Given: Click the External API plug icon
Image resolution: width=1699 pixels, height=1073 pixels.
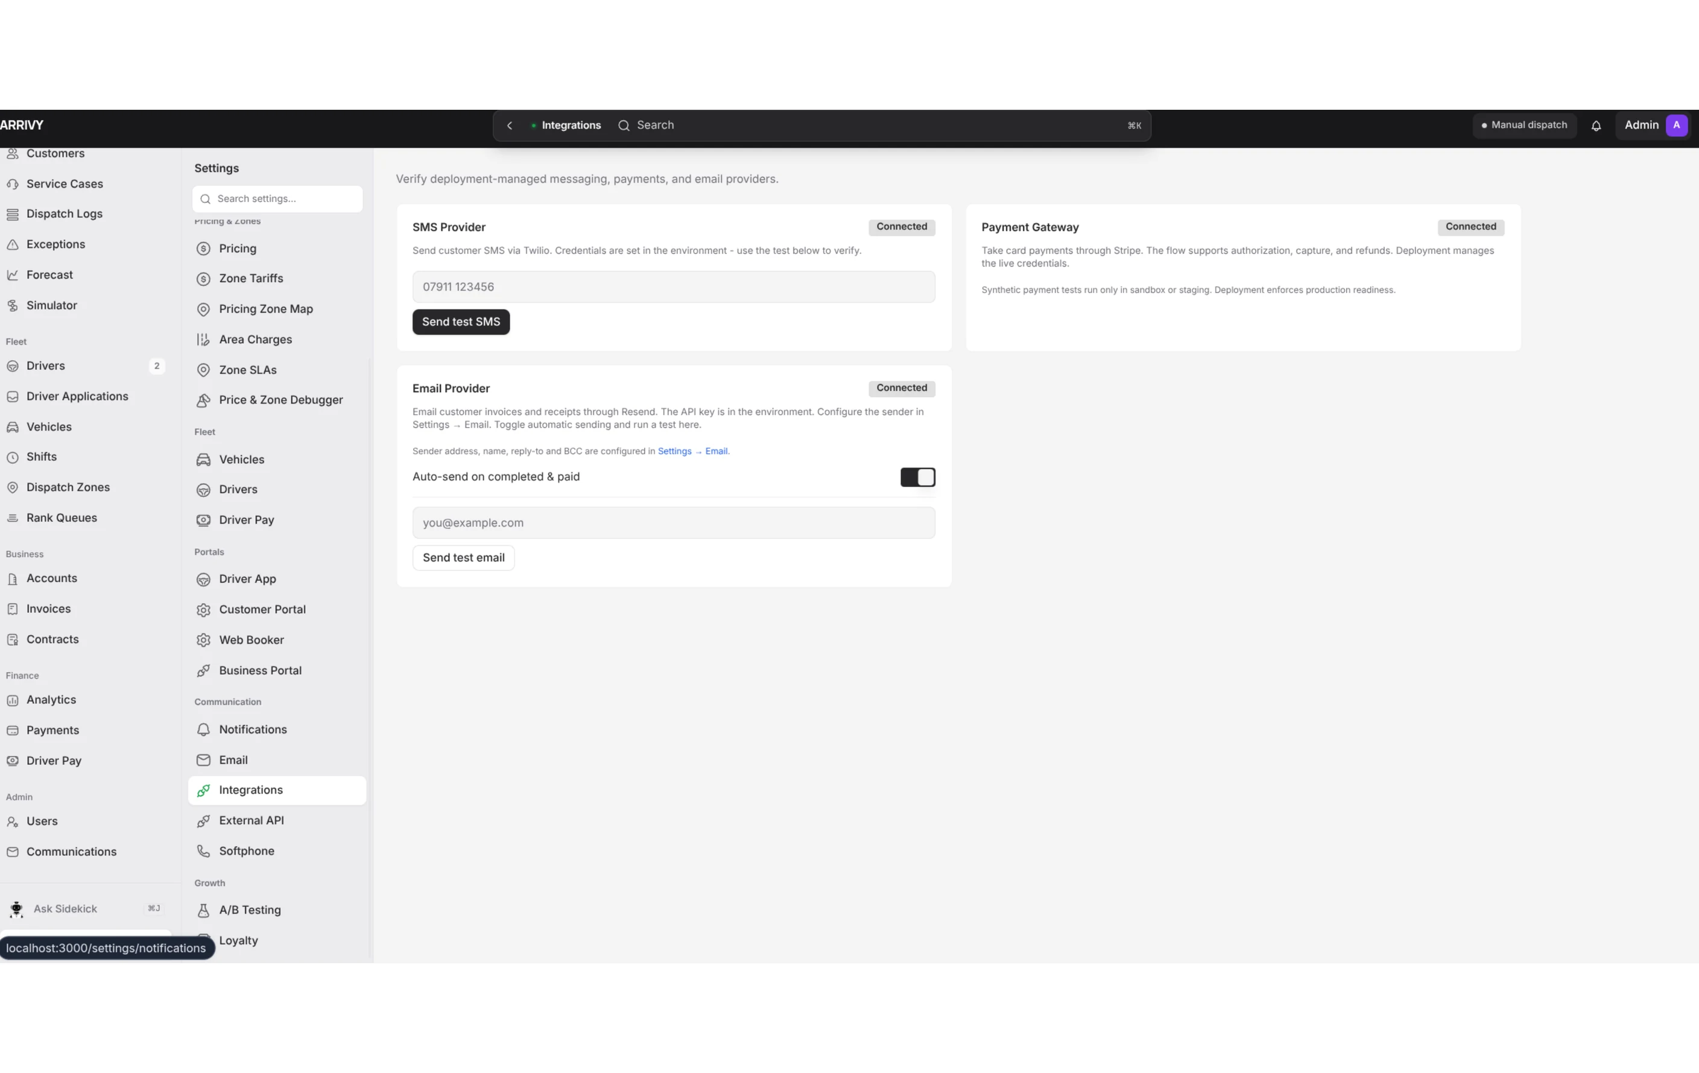Looking at the screenshot, I should (203, 820).
